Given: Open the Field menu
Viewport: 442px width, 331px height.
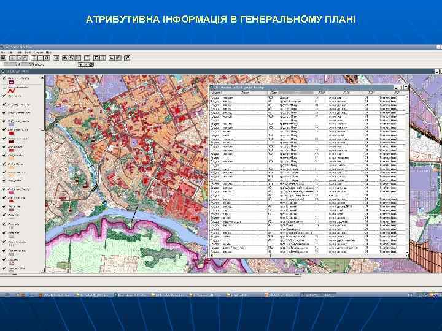Looking at the screenshot, I should [x=28, y=52].
